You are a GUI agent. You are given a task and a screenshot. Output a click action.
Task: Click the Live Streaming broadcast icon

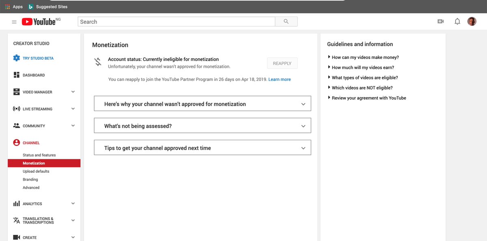tap(17, 109)
